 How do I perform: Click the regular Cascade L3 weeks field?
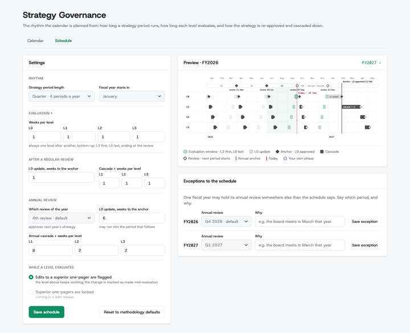[x=154, y=183]
